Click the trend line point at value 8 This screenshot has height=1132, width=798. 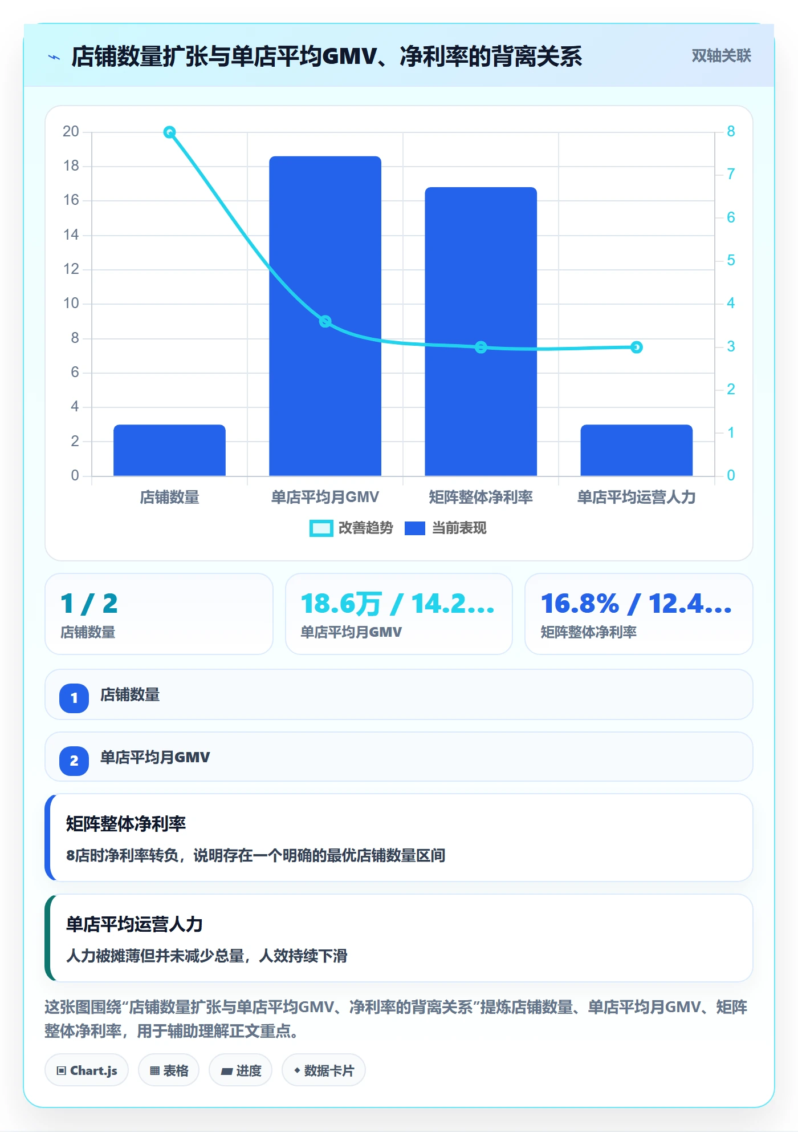tap(169, 132)
